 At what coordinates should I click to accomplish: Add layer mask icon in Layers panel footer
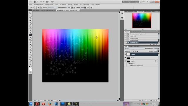tap(145, 100)
